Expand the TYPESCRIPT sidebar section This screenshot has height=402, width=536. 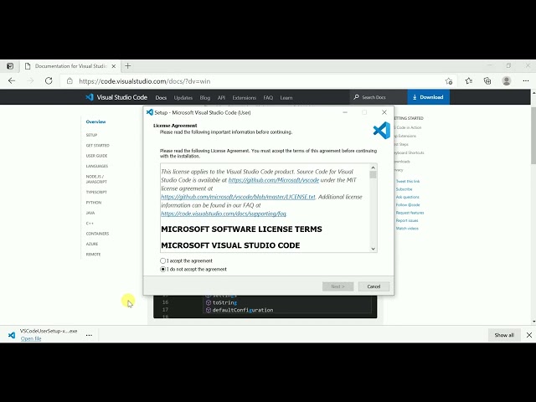pos(96,192)
